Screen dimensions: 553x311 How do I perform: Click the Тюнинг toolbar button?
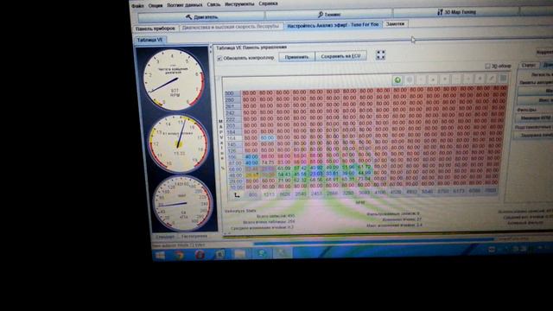(328, 15)
